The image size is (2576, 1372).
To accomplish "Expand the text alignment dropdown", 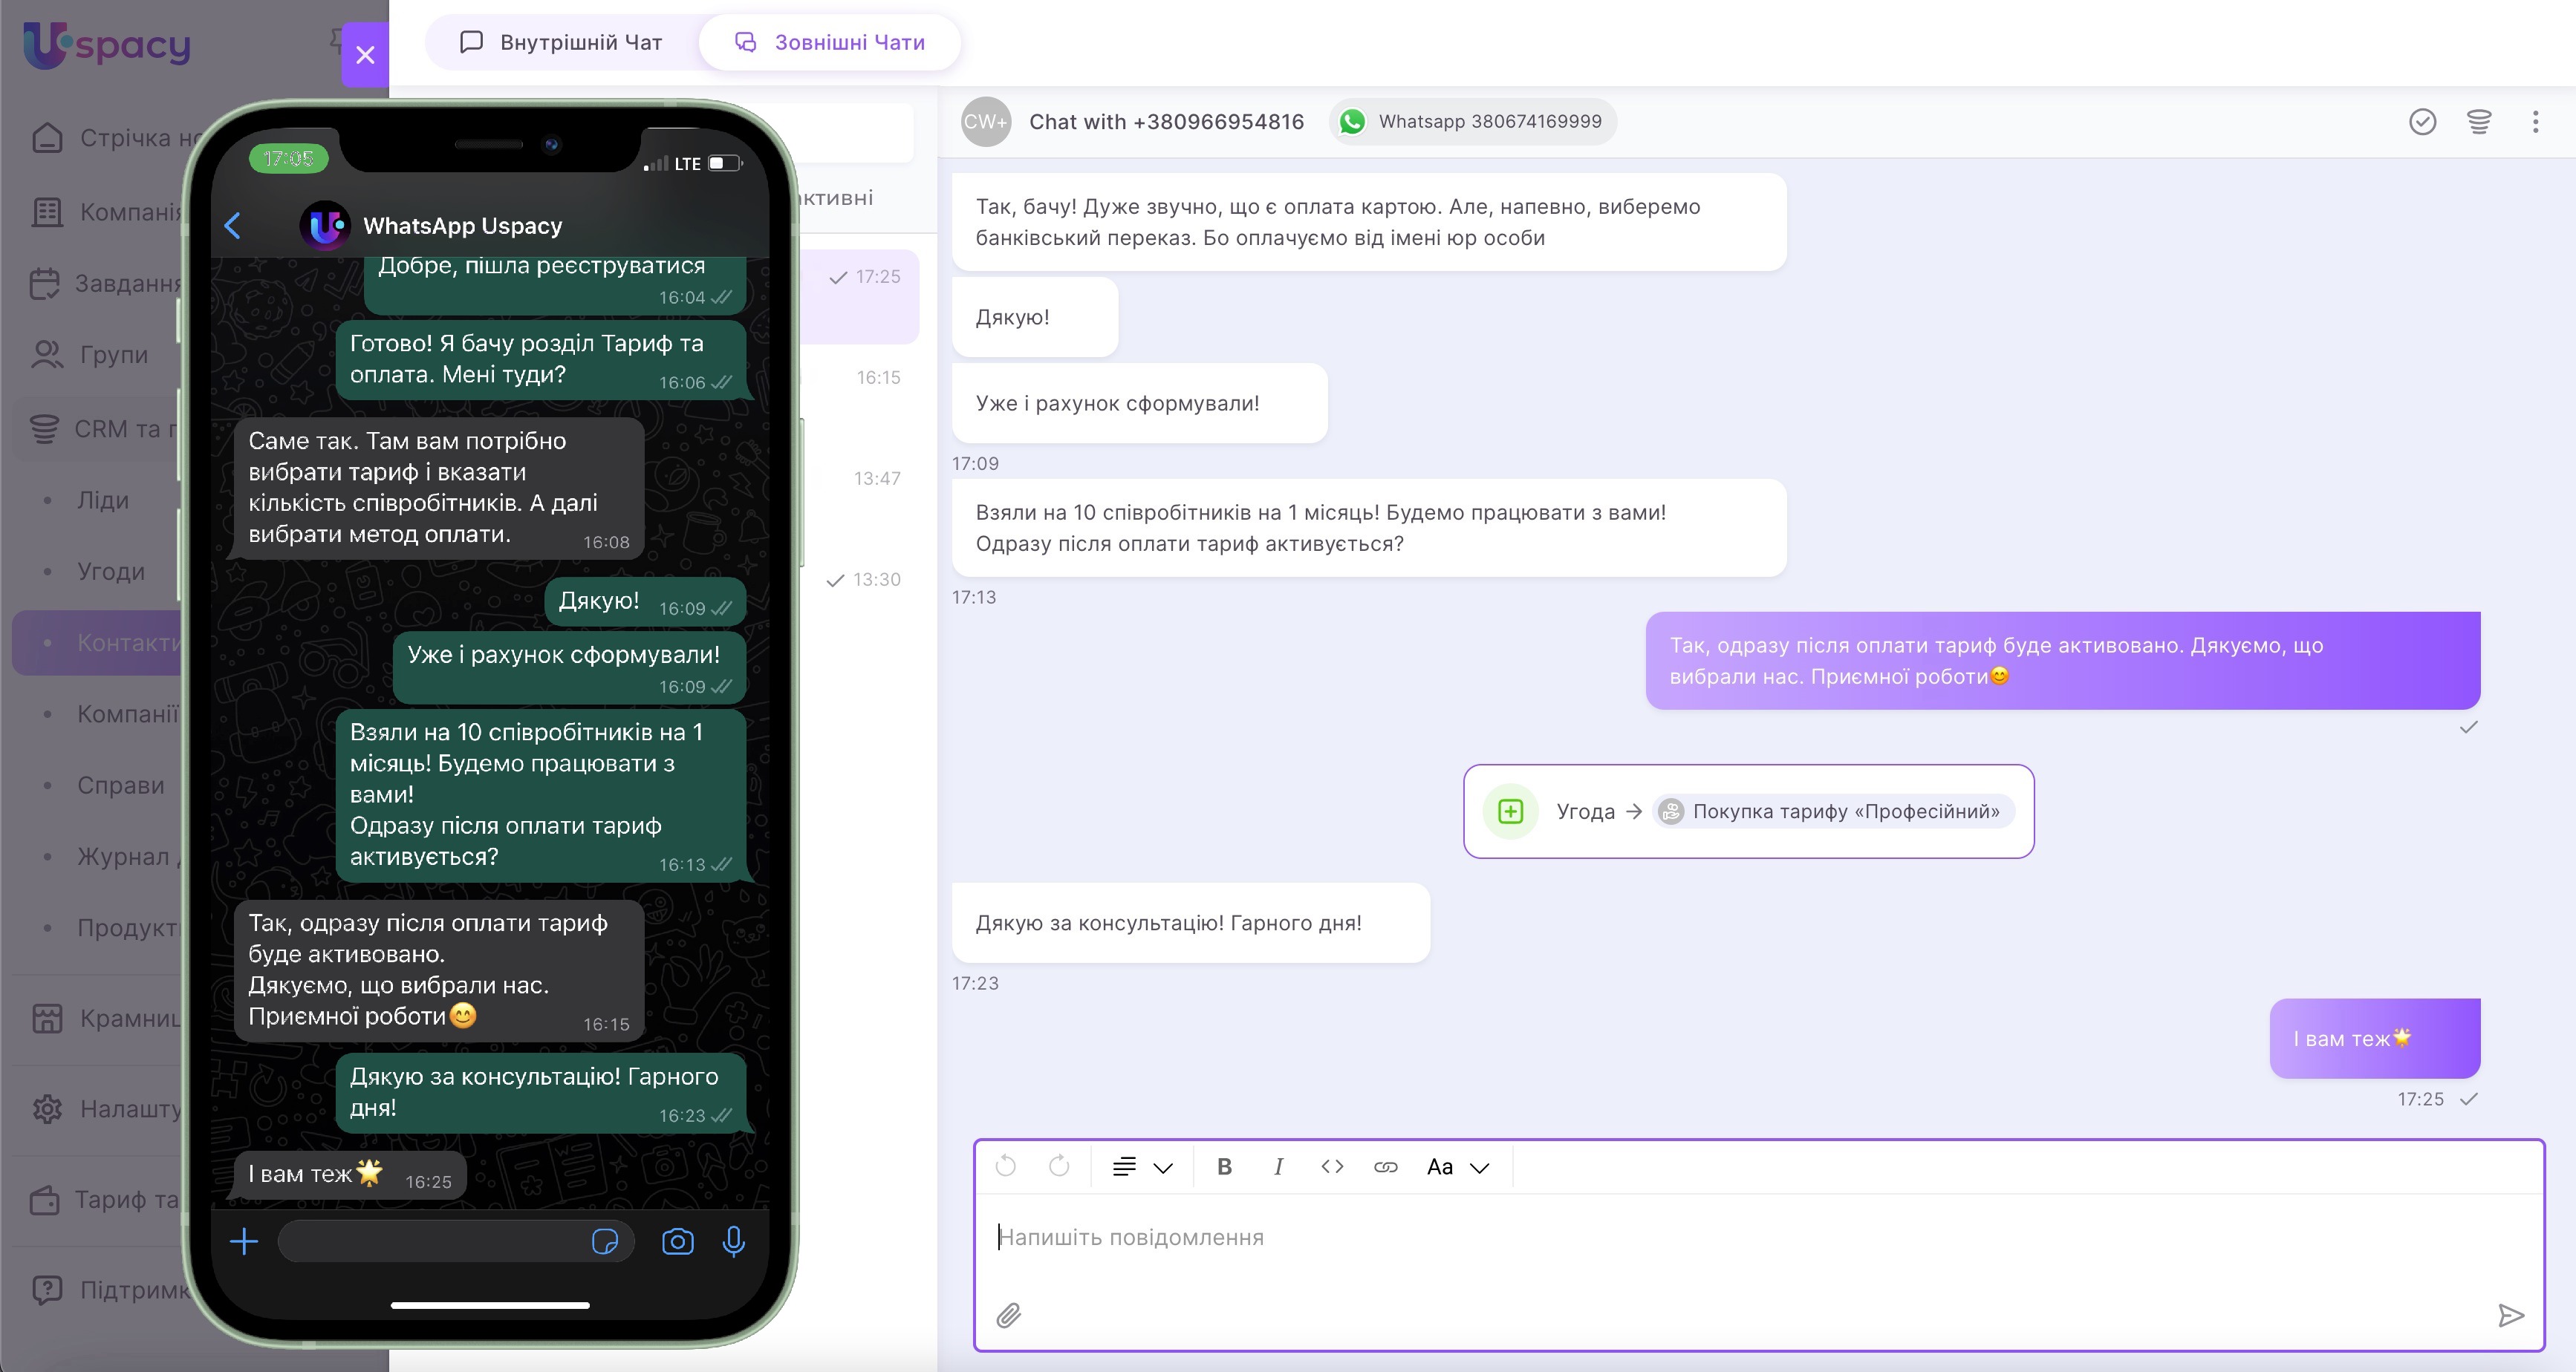I will click(x=1142, y=1166).
